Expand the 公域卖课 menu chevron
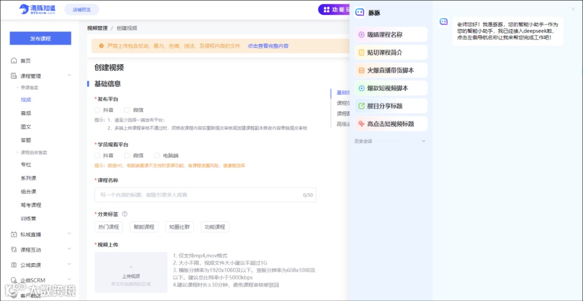This screenshot has height=301, width=583. [x=69, y=264]
